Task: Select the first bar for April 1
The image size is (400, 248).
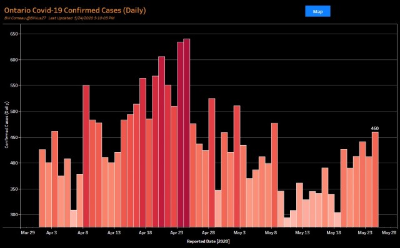Action: (x=42, y=188)
